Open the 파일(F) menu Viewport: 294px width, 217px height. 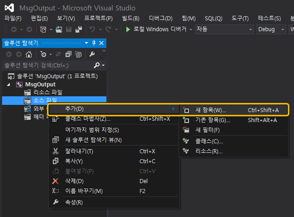tap(13, 18)
